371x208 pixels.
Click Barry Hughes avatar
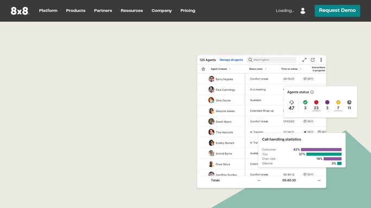(211, 79)
